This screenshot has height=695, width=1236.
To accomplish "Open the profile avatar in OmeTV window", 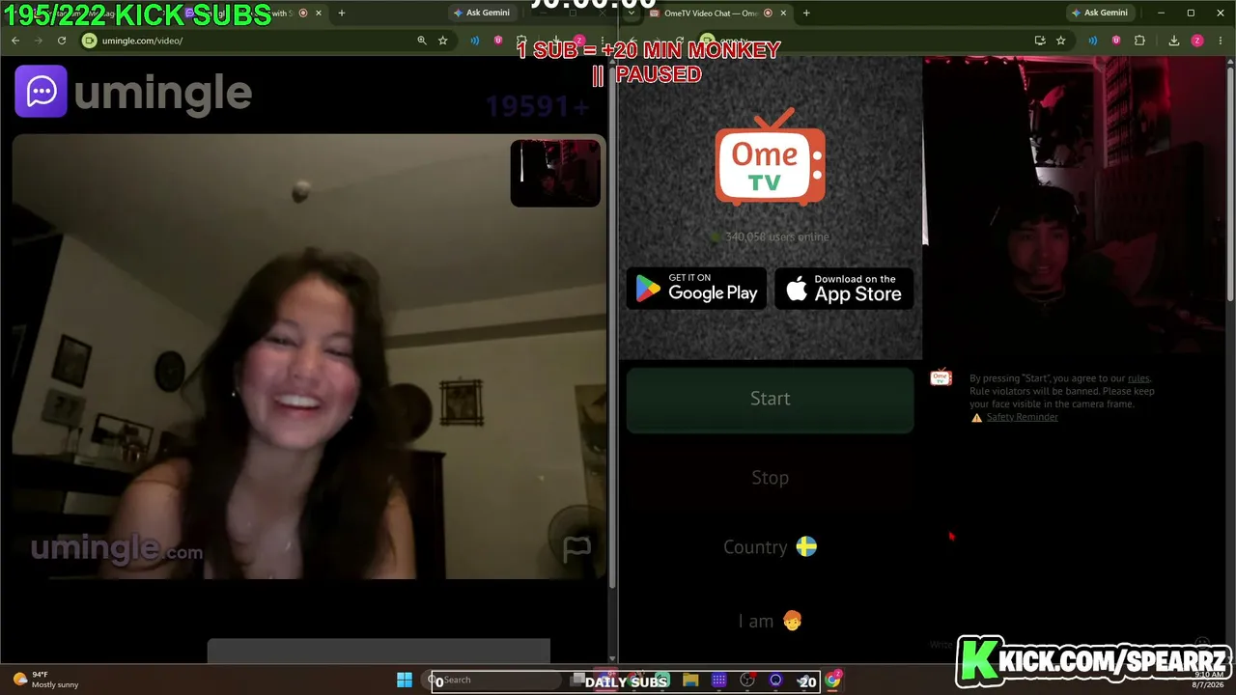I will point(1197,41).
